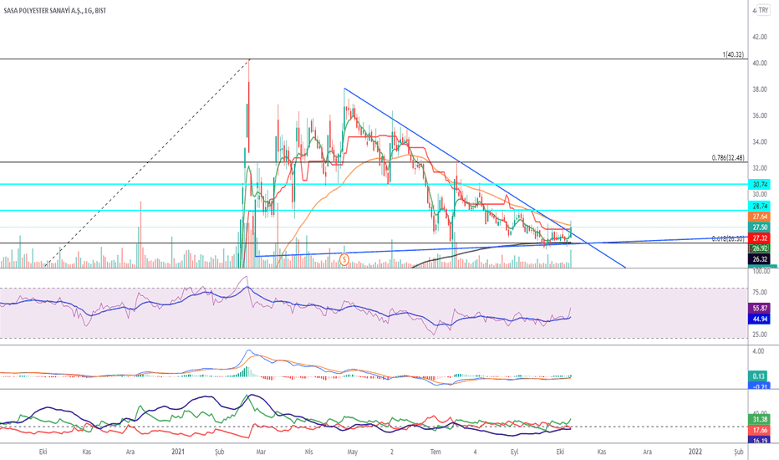The image size is (779, 460).
Task: Click the 4.00 MACD axis tick
Action: click(758, 351)
